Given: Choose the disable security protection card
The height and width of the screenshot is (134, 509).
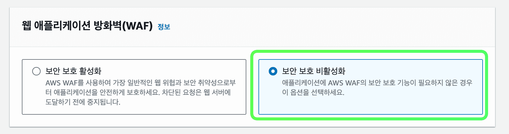Looking at the screenshot, I should [370, 87].
